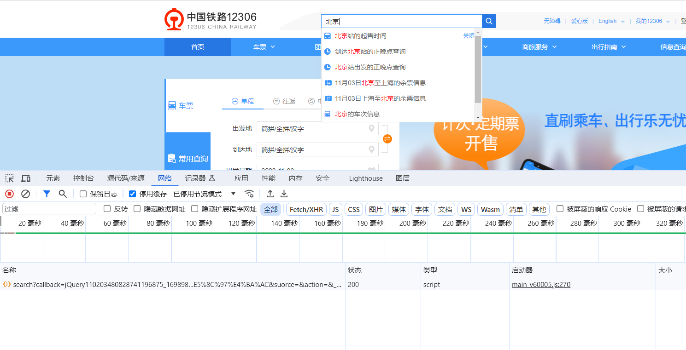Screen dimensions: 686x350
Task: Expand the 商旅服务 navigation menu
Action: tap(539, 47)
